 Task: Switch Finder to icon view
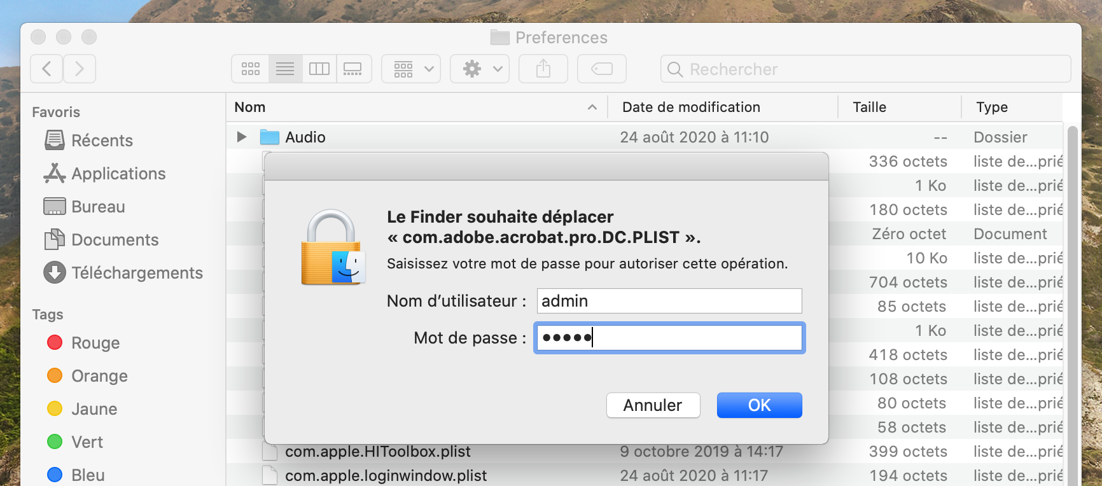click(251, 69)
